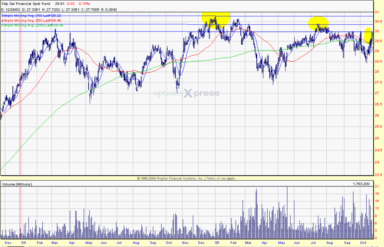Click the 23.5 price axis label
This screenshot has height=247, width=384.
tap(378, 175)
